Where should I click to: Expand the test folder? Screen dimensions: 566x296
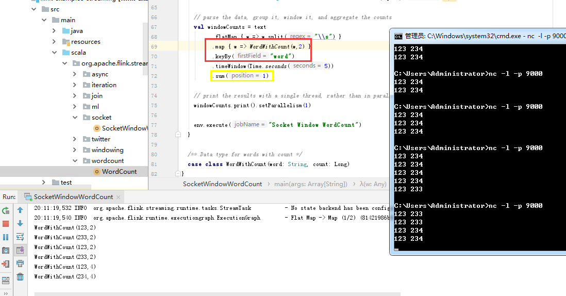[44, 183]
